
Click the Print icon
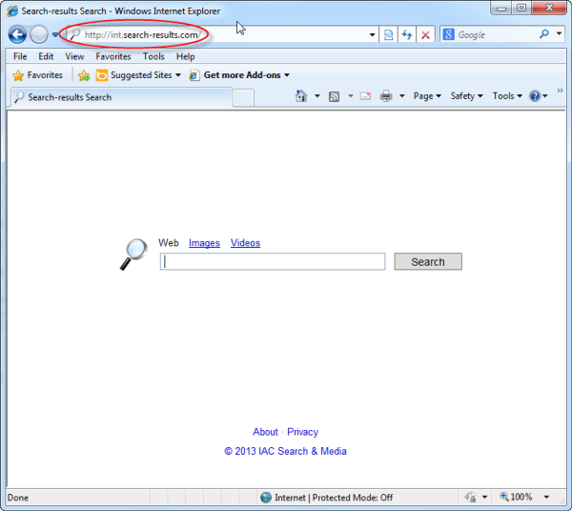tap(386, 96)
